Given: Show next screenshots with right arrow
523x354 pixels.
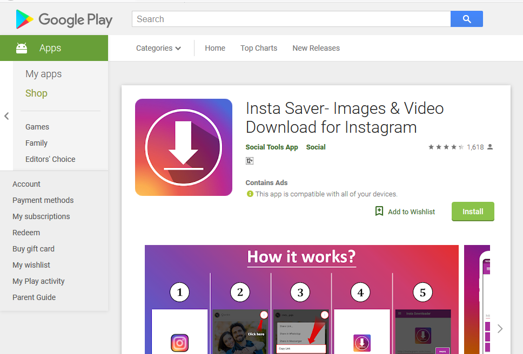Looking at the screenshot, I should (x=500, y=329).
